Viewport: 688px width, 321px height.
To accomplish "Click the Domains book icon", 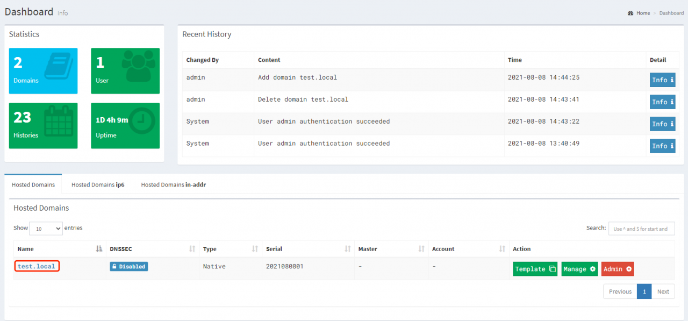I will [x=59, y=66].
